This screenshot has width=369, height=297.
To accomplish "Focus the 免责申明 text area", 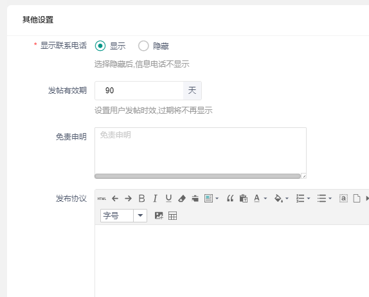I will click(201, 150).
